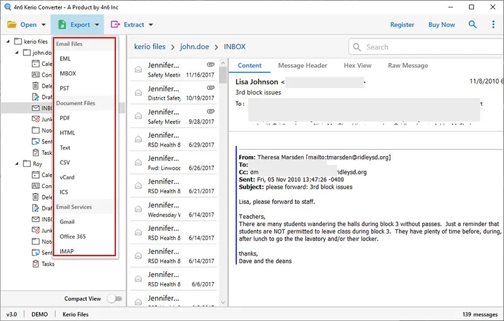The width and height of the screenshot is (504, 321).
Task: Open Drafts icon under Roy
Action: pos(35,208)
